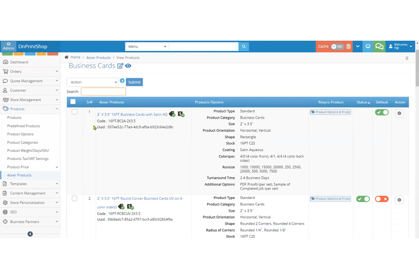Open Products Tax/VAT Settings menu item
The width and height of the screenshot is (419, 279).
point(28,159)
